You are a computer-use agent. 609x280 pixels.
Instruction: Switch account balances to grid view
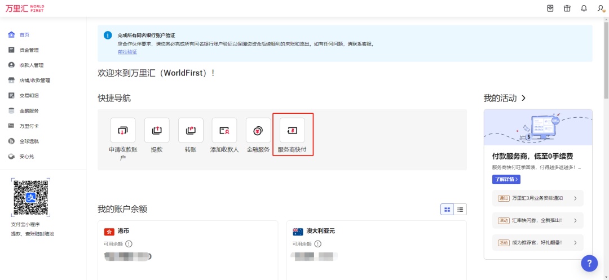pyautogui.click(x=447, y=210)
